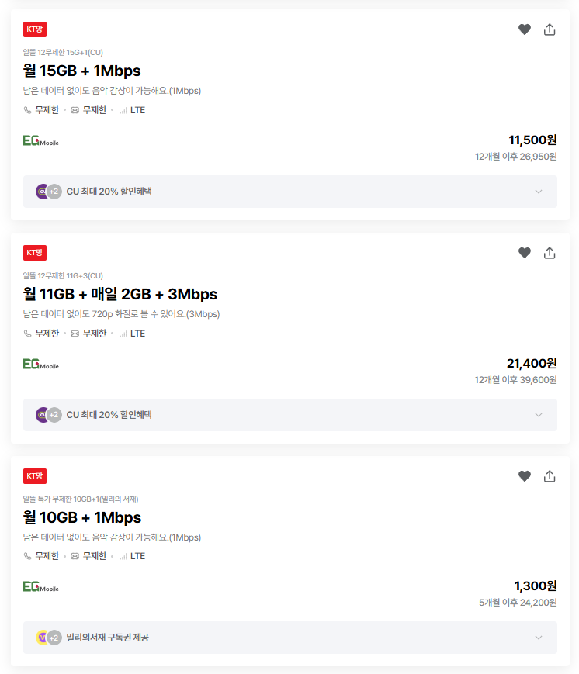
Task: Open the 월 15GB + 1Mbps plan title
Action: tap(81, 71)
